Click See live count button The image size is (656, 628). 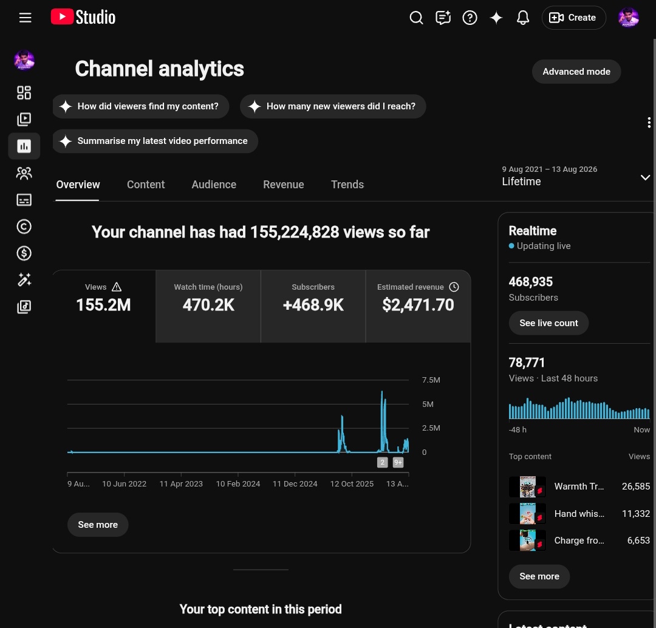548,323
